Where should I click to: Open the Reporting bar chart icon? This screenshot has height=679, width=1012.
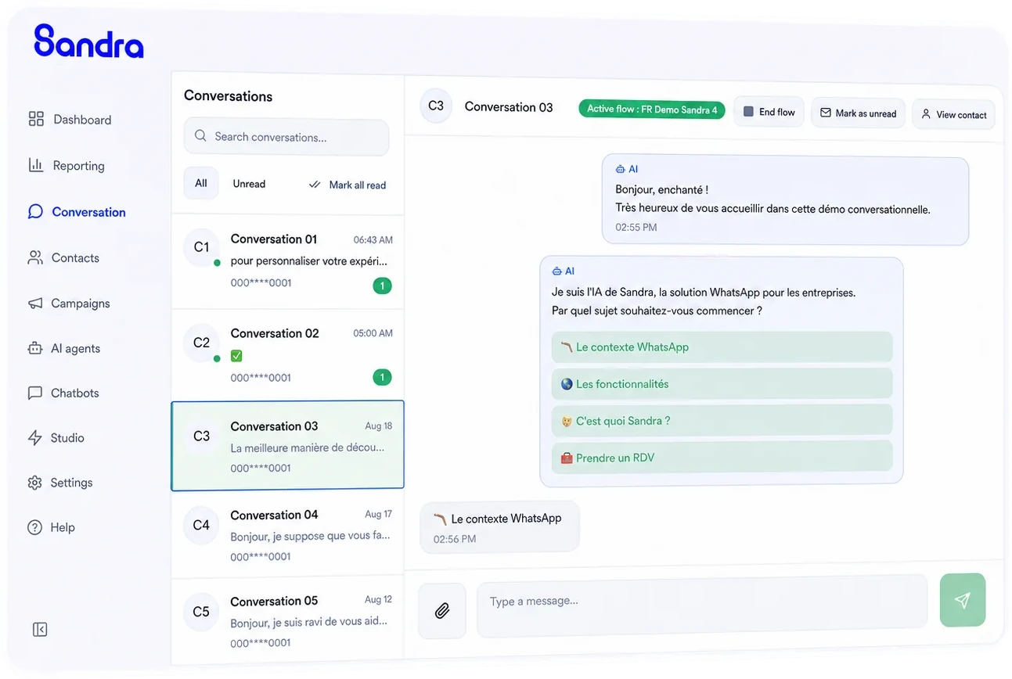pyautogui.click(x=35, y=165)
